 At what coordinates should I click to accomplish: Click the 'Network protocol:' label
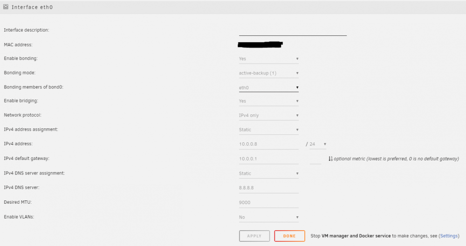(x=22, y=115)
